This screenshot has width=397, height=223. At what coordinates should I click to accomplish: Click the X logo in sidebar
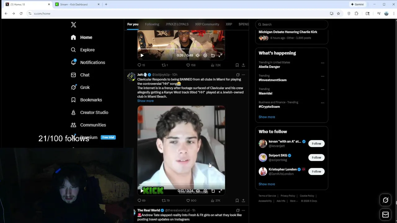pyautogui.click(x=74, y=25)
